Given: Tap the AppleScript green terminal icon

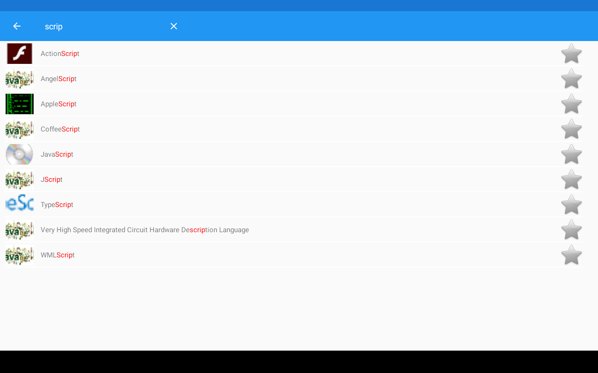Looking at the screenshot, I should tap(20, 104).
